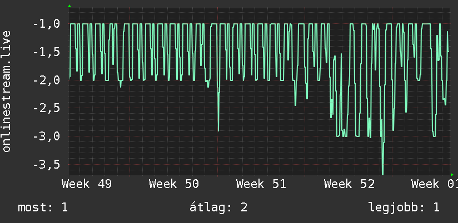
Task: Click the -3,5 y-axis value
Action: [x=47, y=165]
